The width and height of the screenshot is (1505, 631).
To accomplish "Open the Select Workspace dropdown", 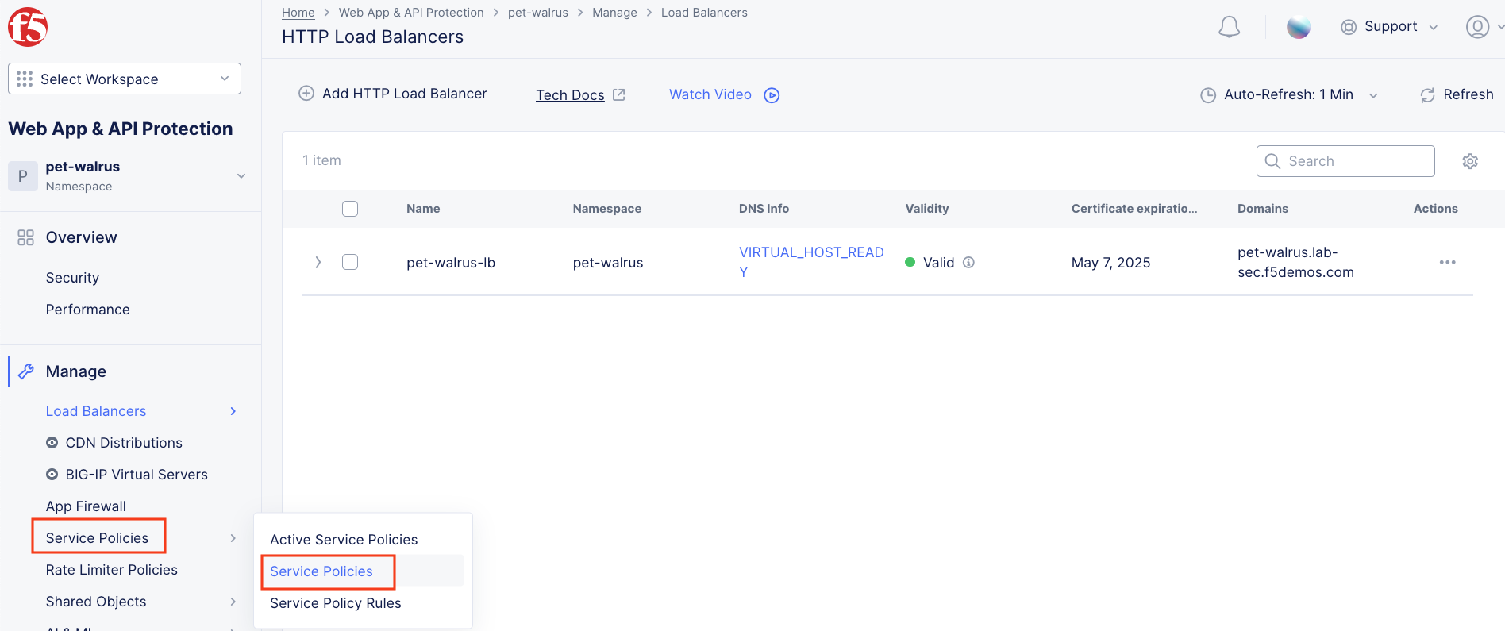I will (x=125, y=79).
